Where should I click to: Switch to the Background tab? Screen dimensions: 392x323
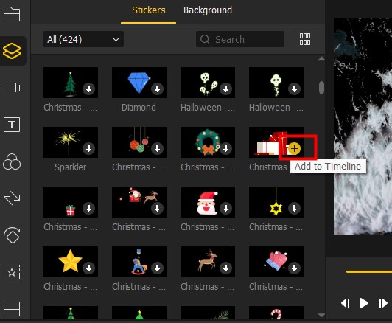[x=208, y=10]
